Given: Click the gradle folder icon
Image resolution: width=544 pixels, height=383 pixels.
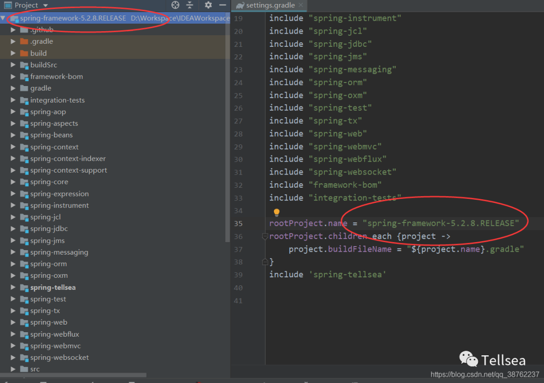Looking at the screenshot, I should point(24,88).
